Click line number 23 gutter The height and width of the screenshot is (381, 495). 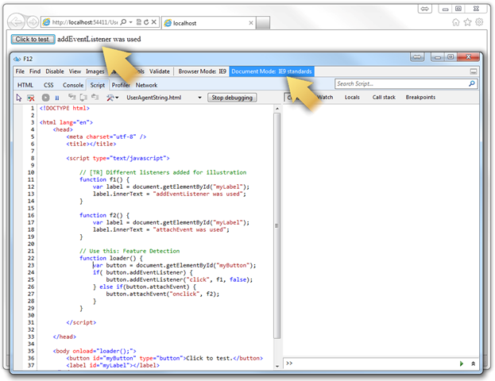click(x=31, y=266)
